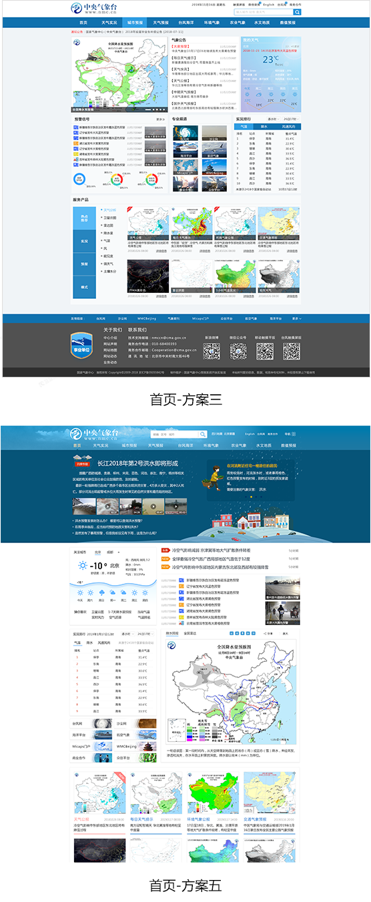
Task: Open the 【大雾预警】 notice in 气象公告
Action: coord(180,46)
